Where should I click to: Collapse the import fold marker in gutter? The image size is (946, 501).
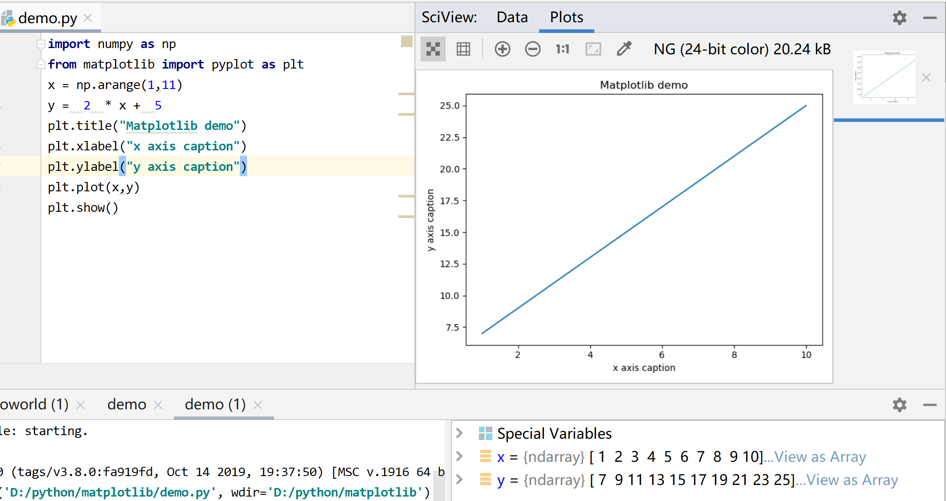(x=41, y=44)
